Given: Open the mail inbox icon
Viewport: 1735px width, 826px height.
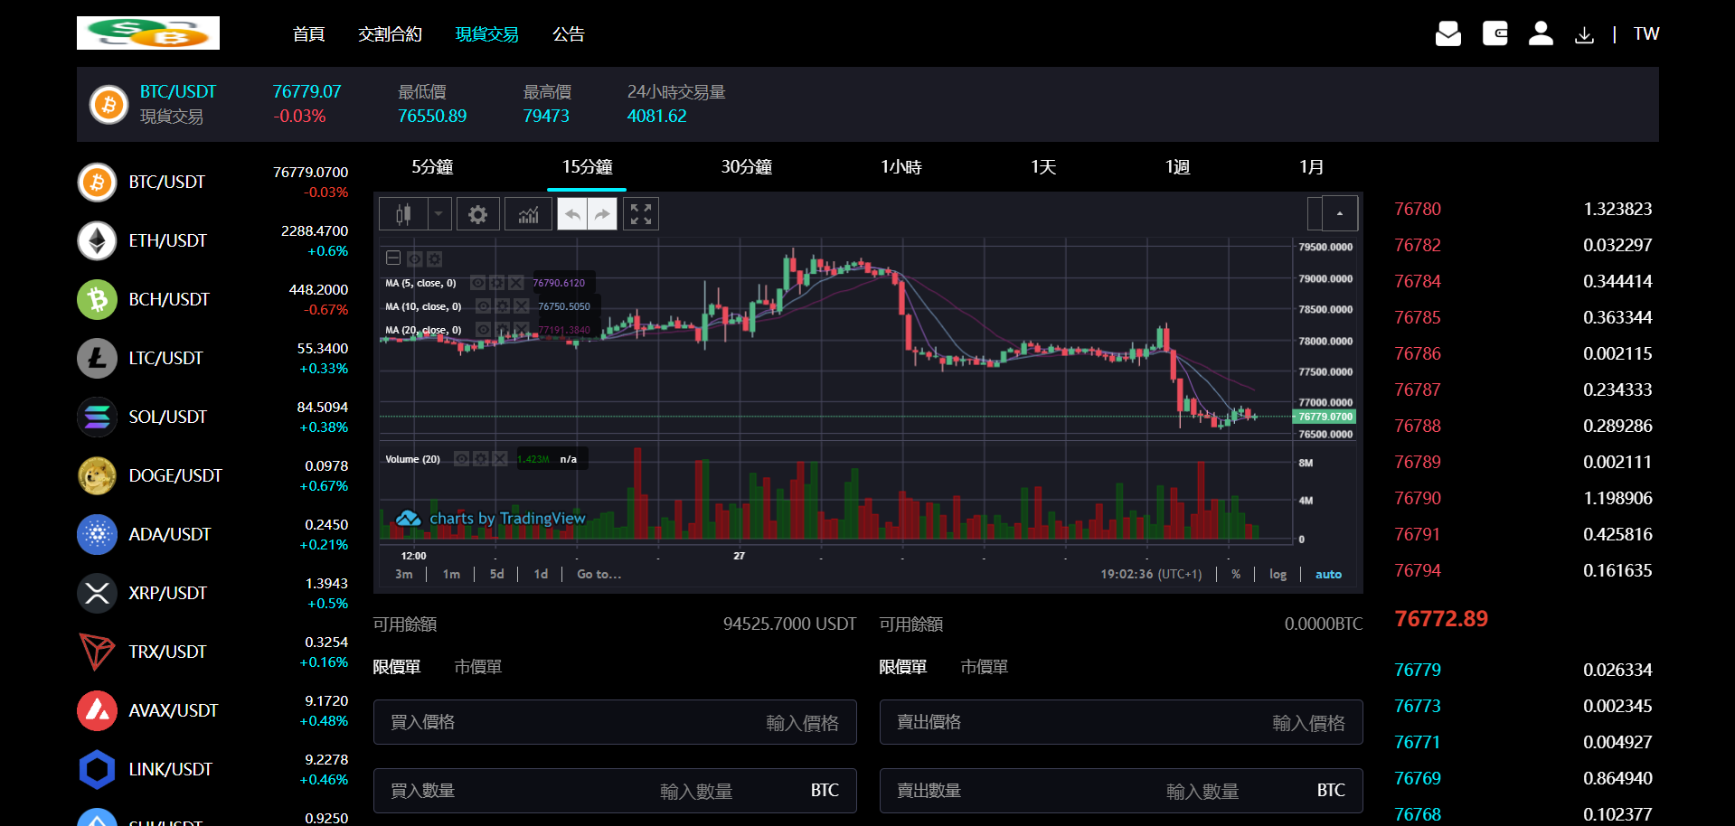Looking at the screenshot, I should (x=1447, y=34).
